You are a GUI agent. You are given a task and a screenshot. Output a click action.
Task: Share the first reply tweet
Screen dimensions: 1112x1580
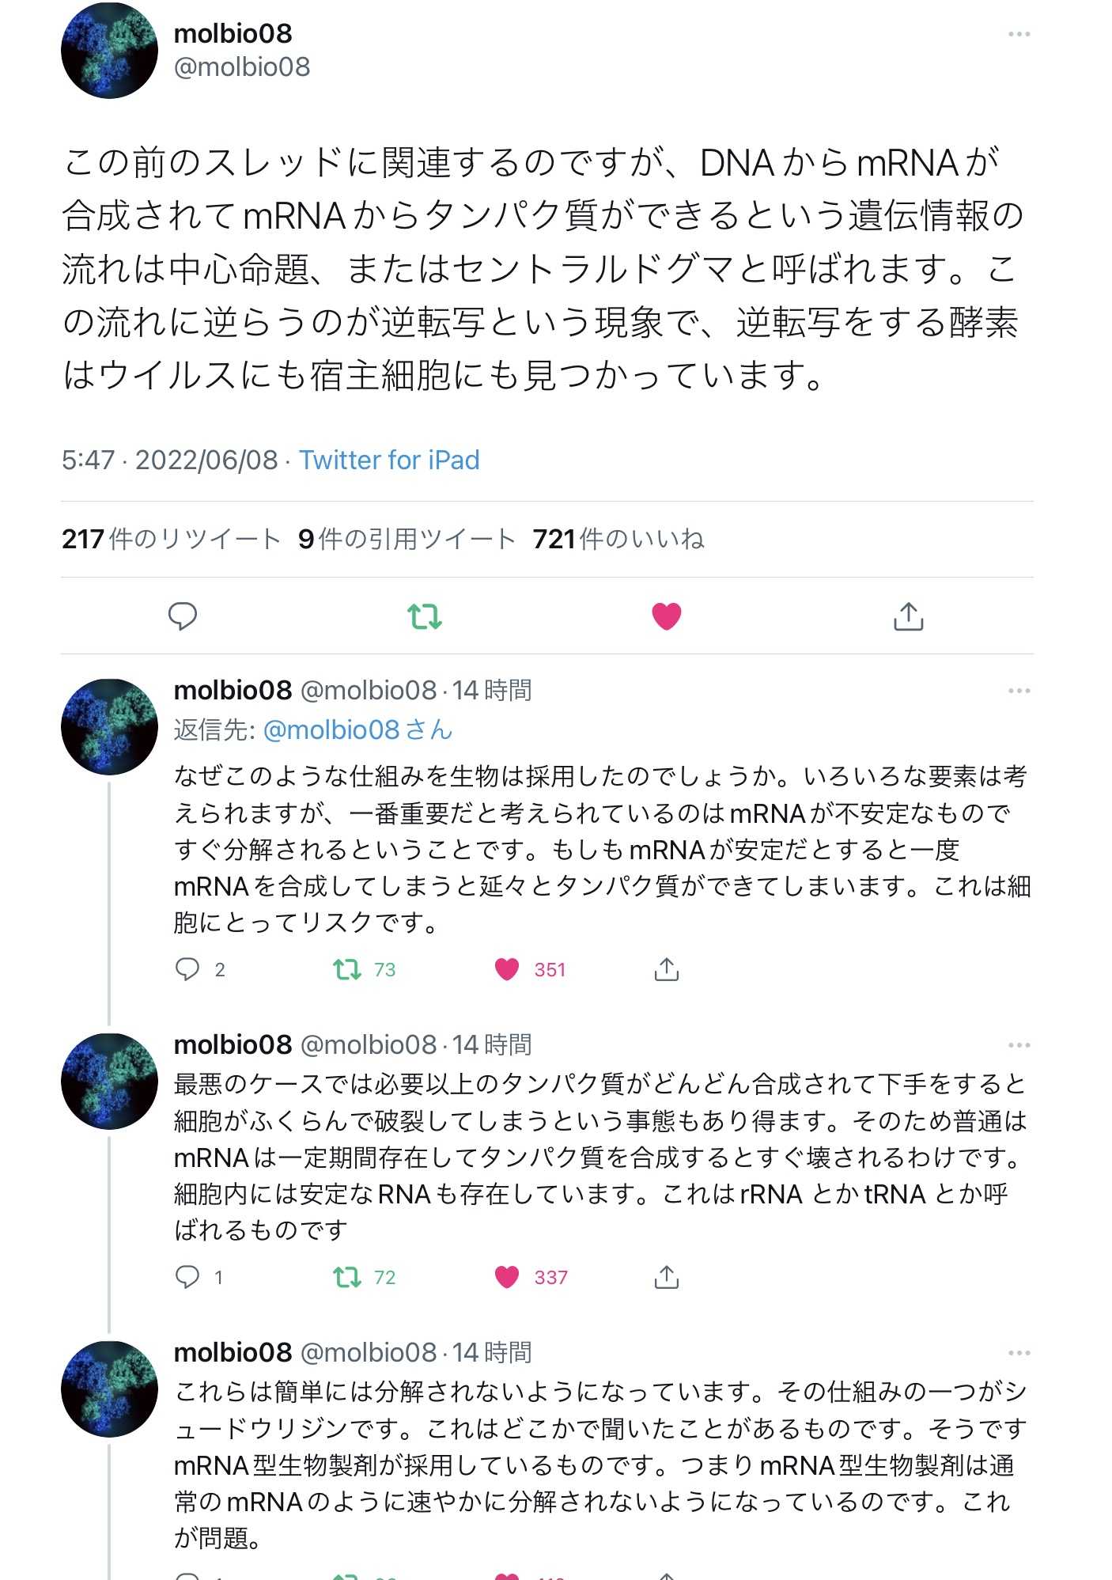coord(666,969)
